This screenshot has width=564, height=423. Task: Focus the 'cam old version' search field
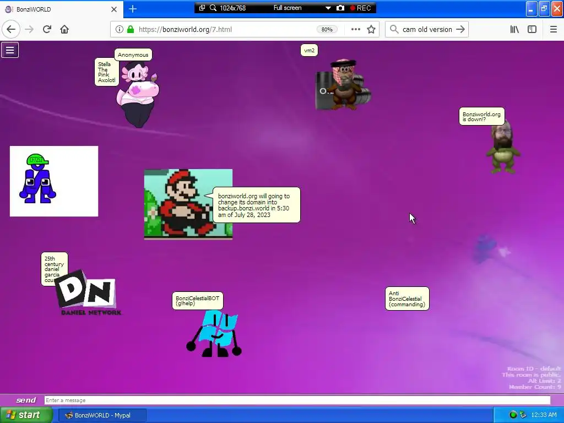tap(427, 30)
